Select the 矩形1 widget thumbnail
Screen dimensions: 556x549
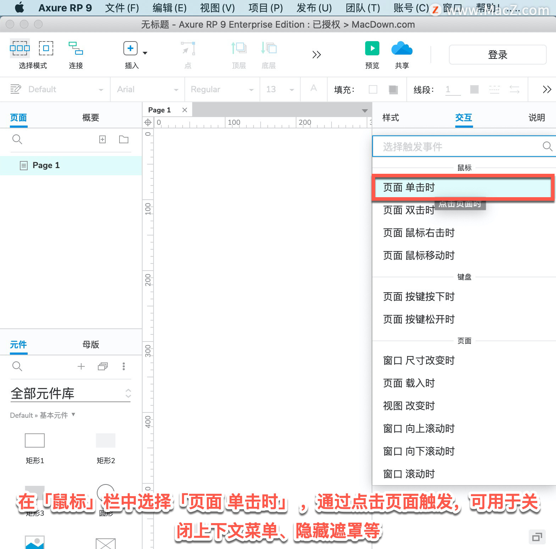point(35,440)
